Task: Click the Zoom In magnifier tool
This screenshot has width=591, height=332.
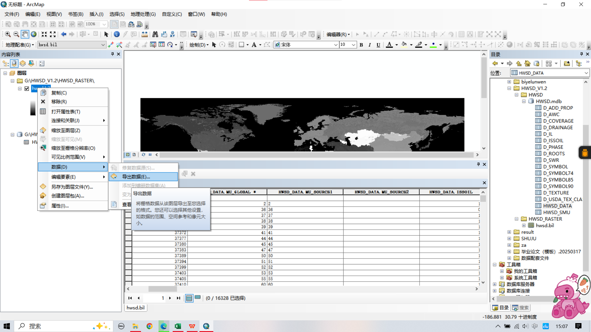Action: pyautogui.click(x=8, y=34)
